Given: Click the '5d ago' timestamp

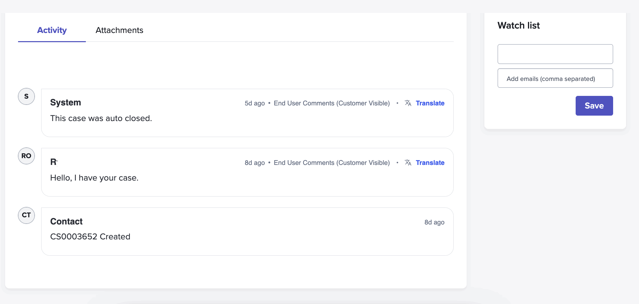Looking at the screenshot, I should [x=255, y=103].
